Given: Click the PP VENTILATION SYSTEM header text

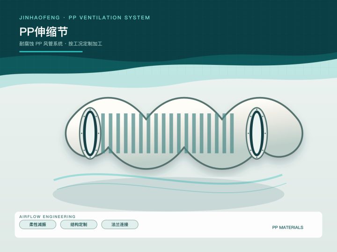Looking at the screenshot, I should pos(109,18).
